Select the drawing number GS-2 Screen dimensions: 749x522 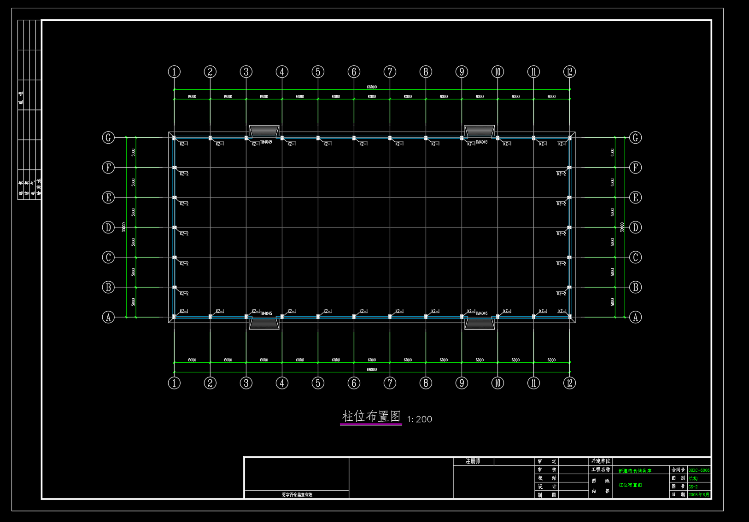click(693, 487)
